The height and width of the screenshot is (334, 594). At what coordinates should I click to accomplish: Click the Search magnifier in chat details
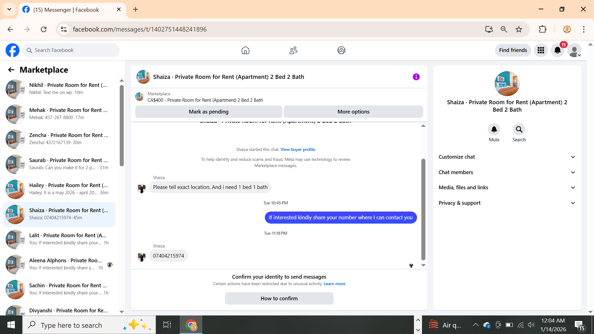(x=519, y=129)
